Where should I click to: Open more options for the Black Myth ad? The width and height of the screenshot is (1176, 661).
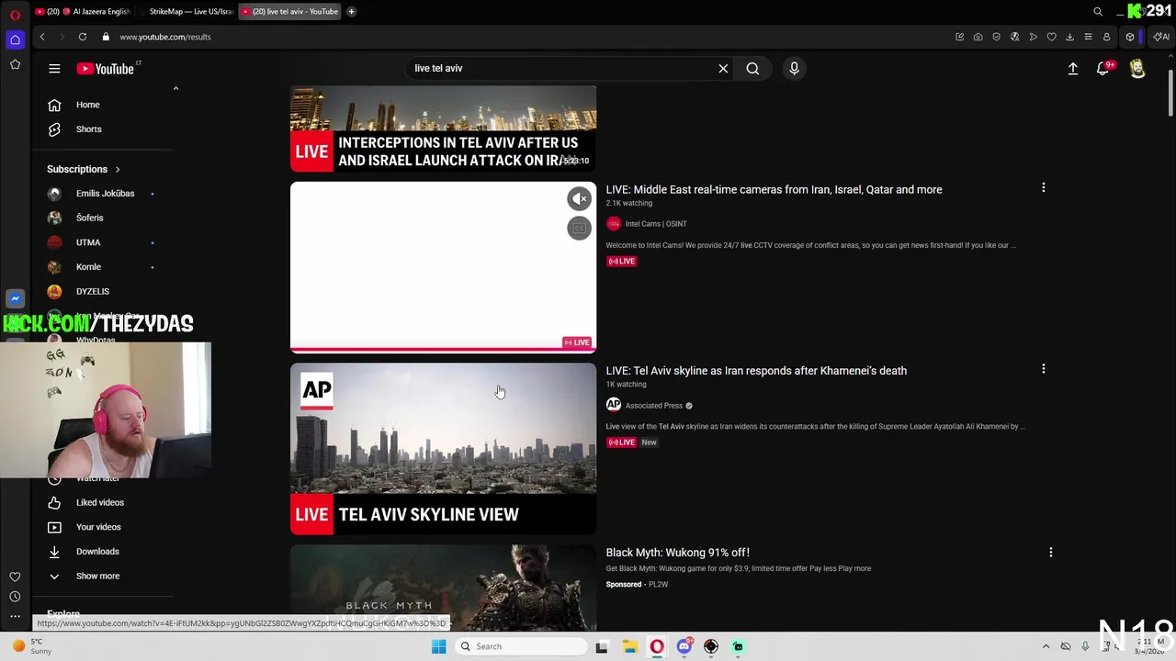pos(1050,553)
